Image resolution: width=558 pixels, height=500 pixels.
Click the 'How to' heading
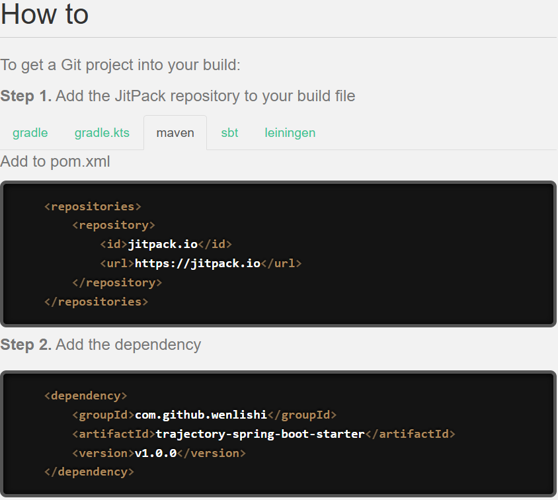click(44, 15)
